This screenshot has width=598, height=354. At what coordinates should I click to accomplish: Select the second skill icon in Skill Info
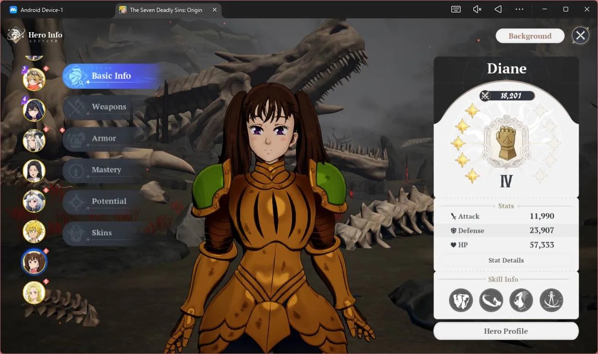[491, 300]
